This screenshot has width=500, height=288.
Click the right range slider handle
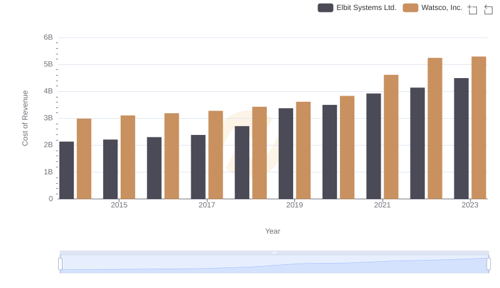point(488,264)
